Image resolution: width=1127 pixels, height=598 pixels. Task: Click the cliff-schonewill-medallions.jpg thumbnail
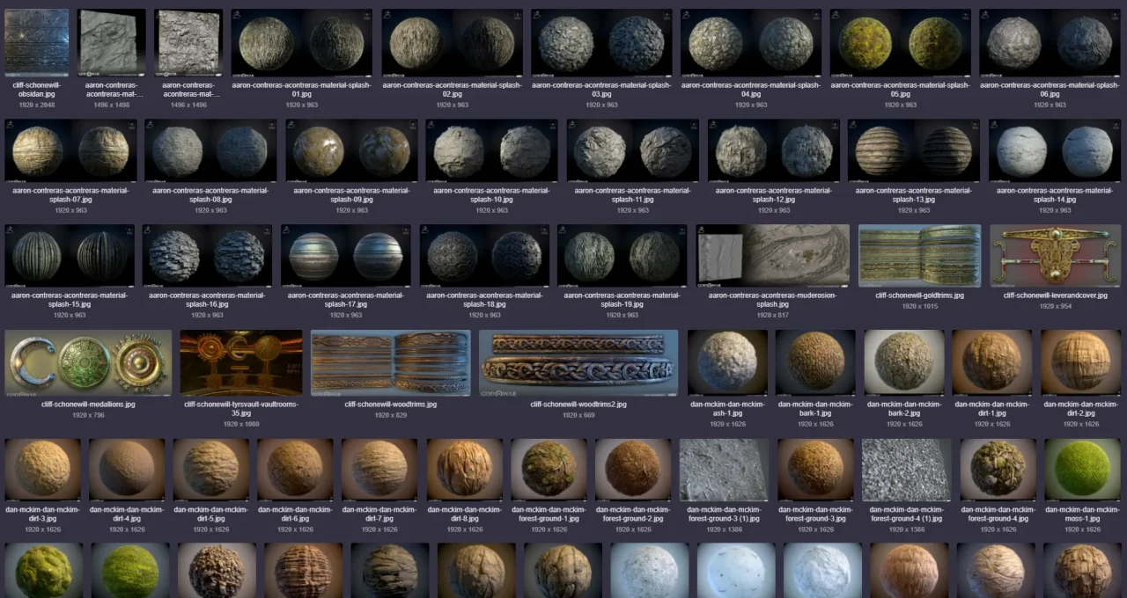[x=88, y=362]
